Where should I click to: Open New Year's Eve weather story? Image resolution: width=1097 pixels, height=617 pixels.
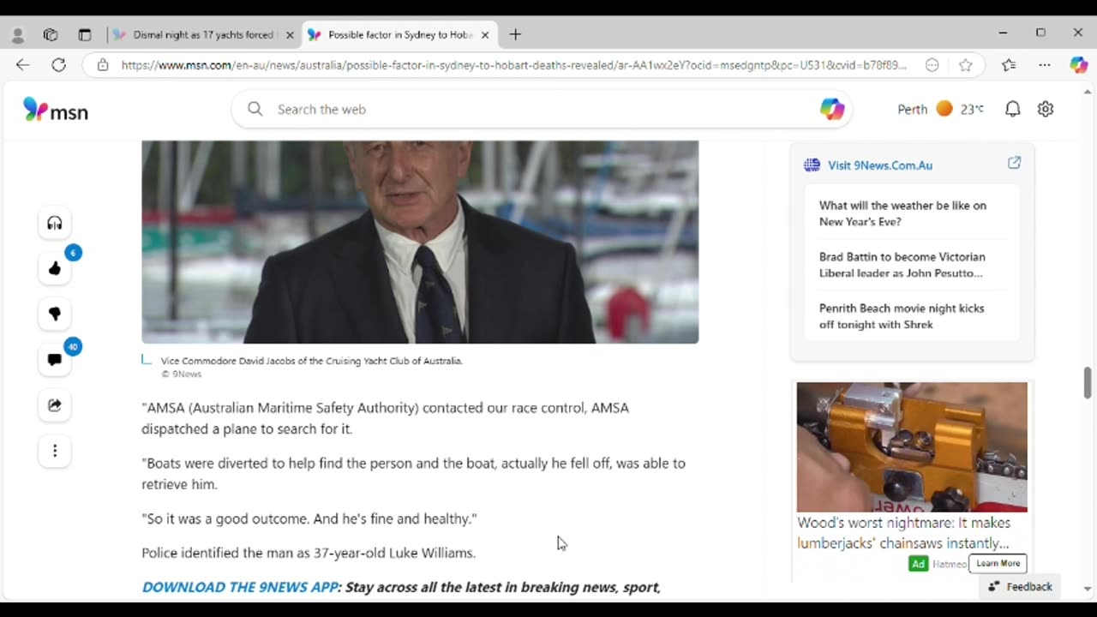tap(902, 213)
